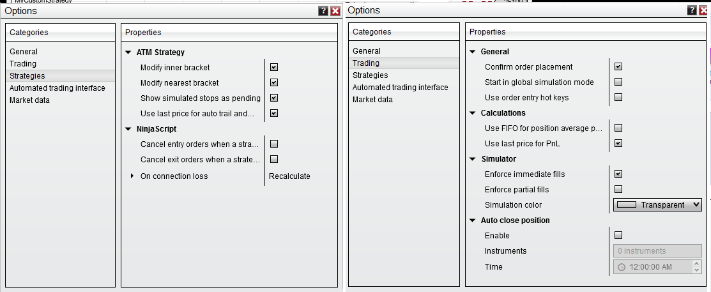
Task: Enable Start in global simulation mode
Action: point(618,82)
